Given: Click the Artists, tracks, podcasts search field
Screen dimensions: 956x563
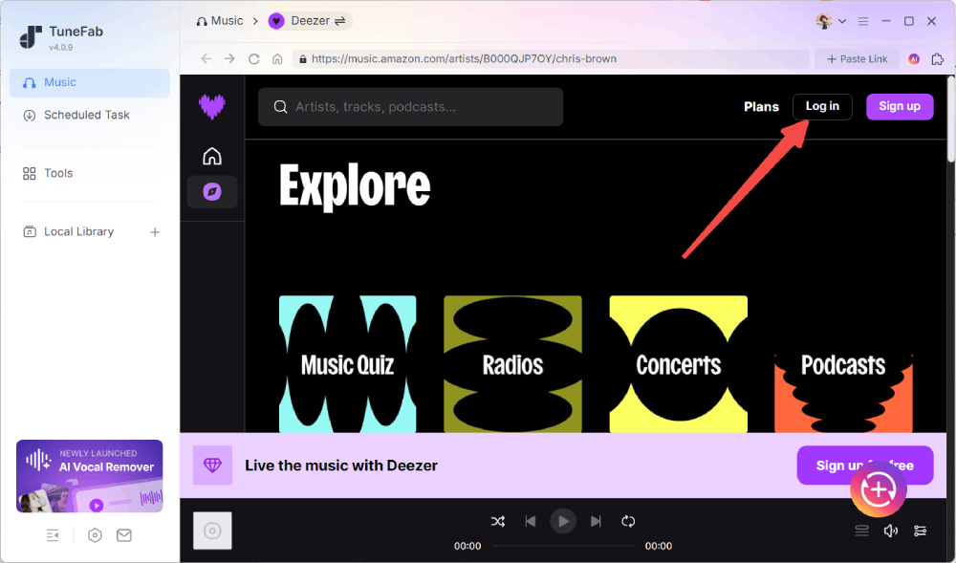Looking at the screenshot, I should [410, 107].
